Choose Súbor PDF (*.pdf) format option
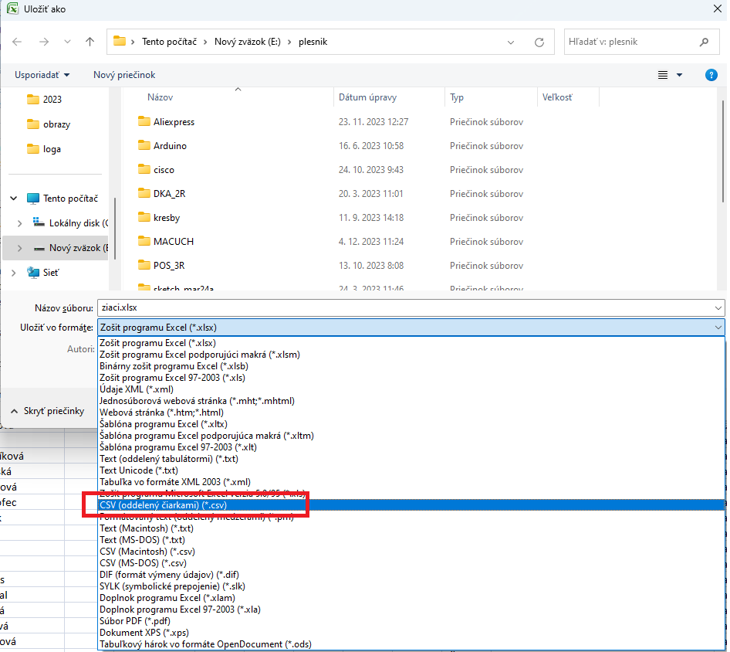The image size is (730, 652). (x=135, y=621)
